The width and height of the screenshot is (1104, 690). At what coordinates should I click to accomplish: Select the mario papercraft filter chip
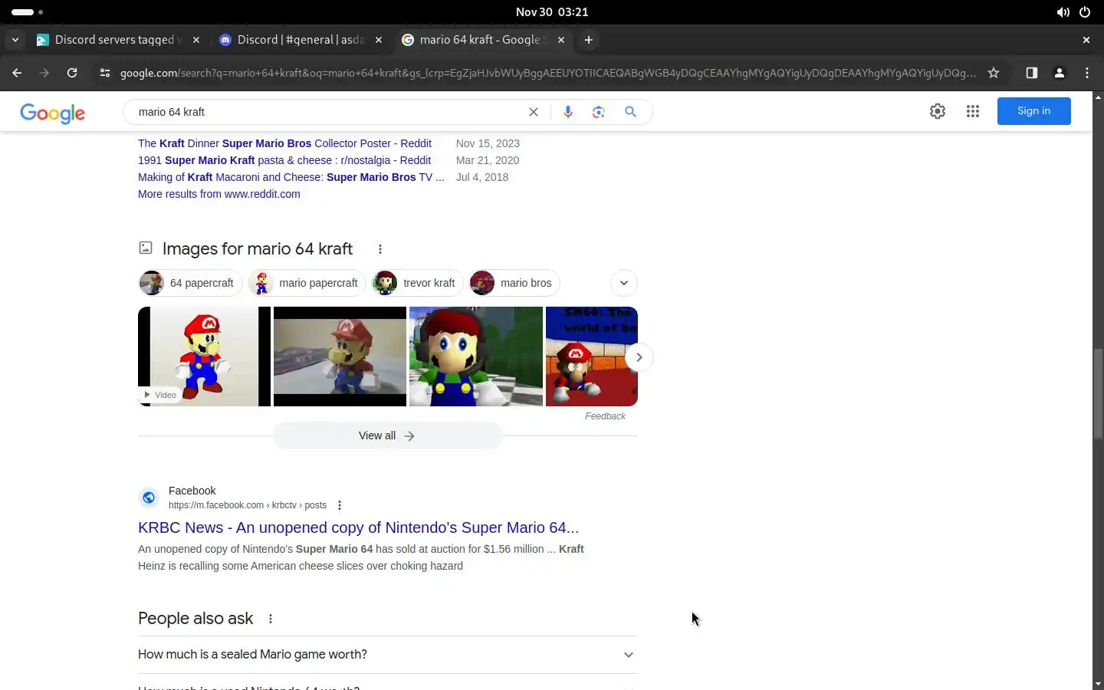[307, 283]
